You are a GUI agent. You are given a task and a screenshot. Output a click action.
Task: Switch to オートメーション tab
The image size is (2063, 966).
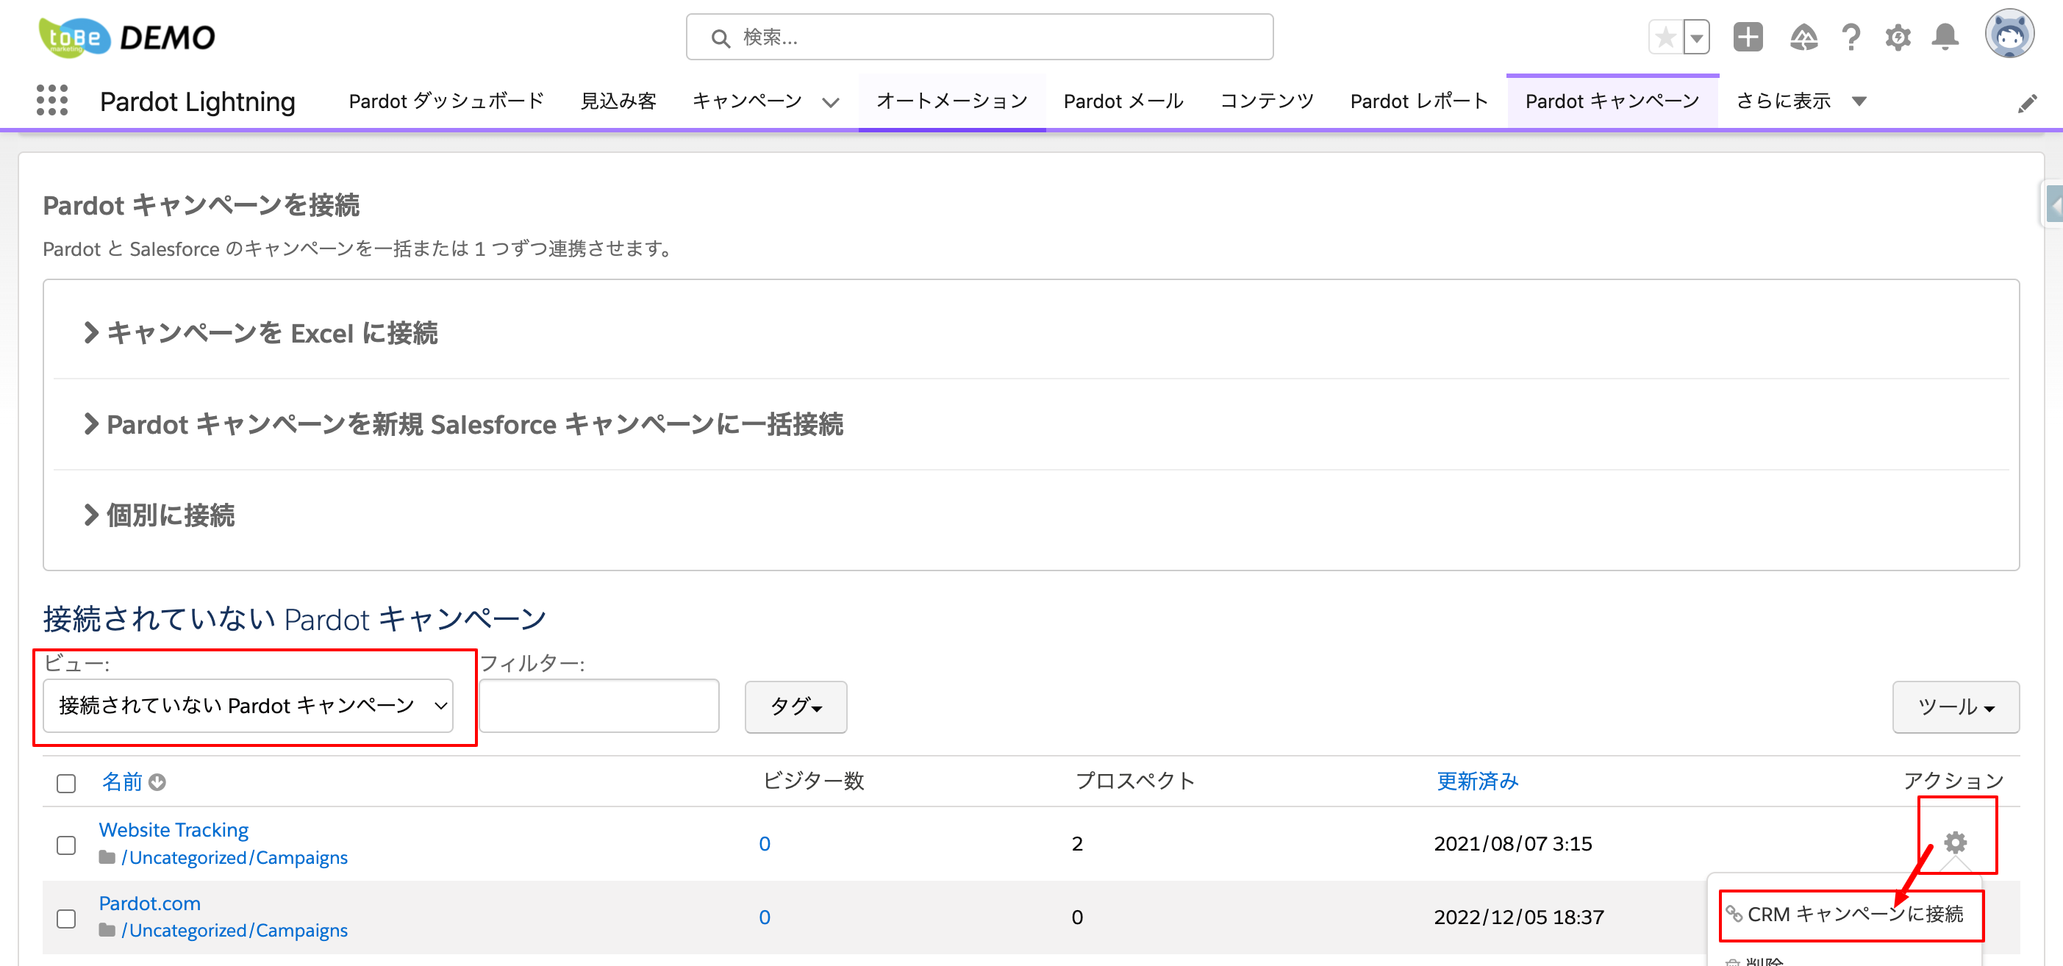(951, 101)
